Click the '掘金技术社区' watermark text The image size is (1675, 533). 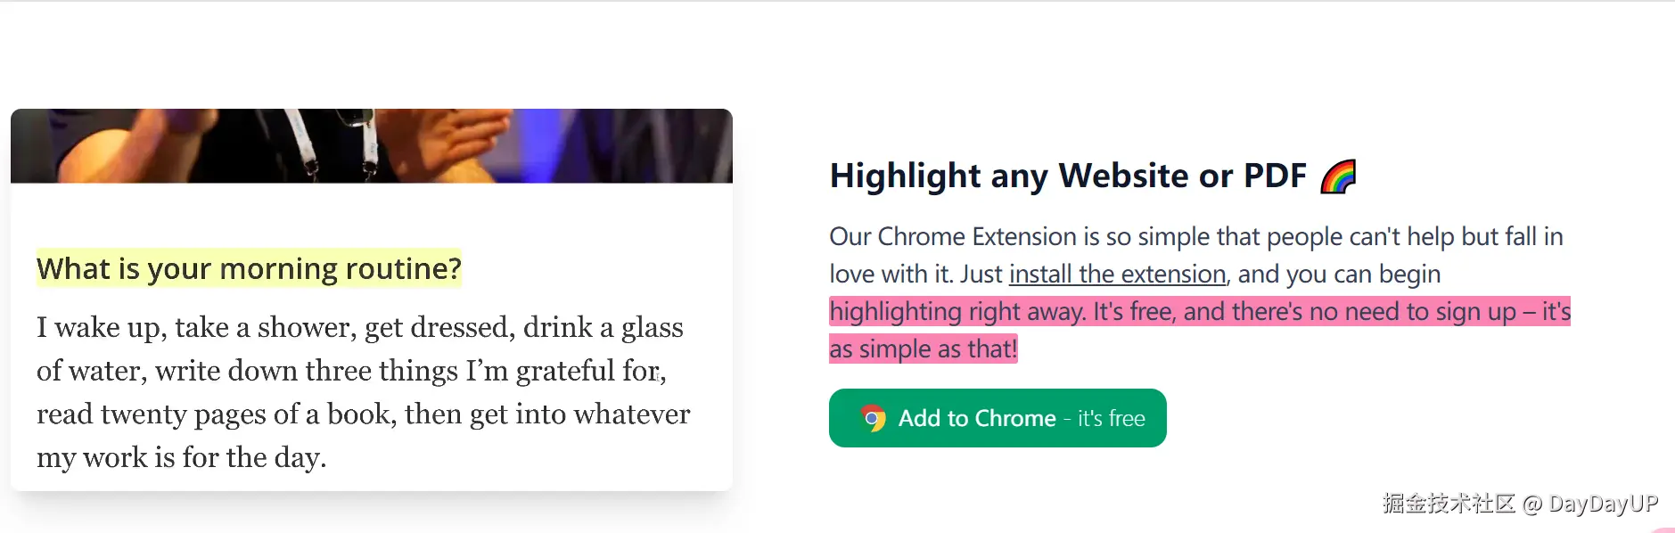pyautogui.click(x=1449, y=504)
